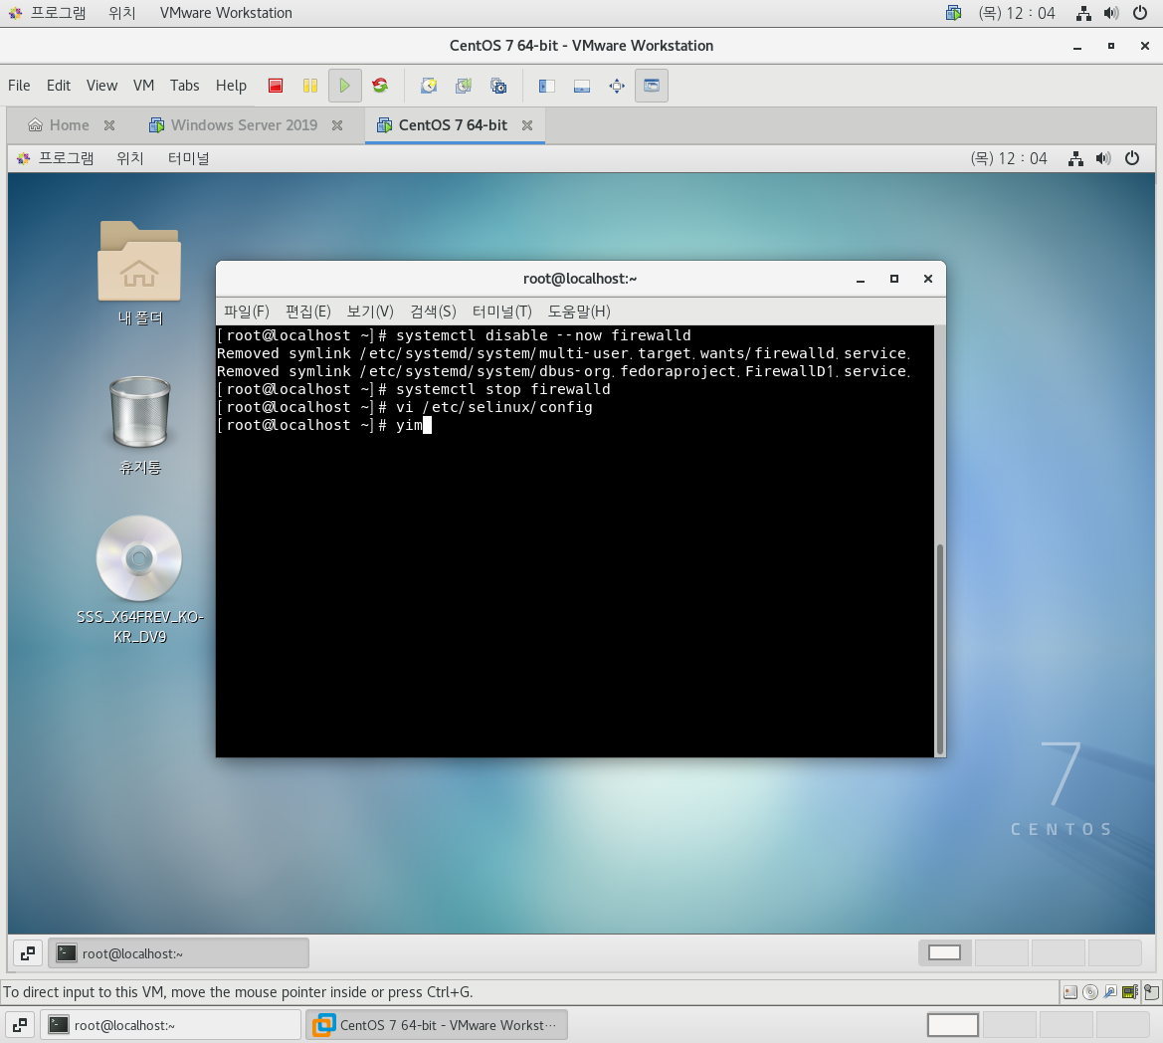The image size is (1163, 1043).
Task: Click the host top bar volume icon
Action: click(1111, 13)
